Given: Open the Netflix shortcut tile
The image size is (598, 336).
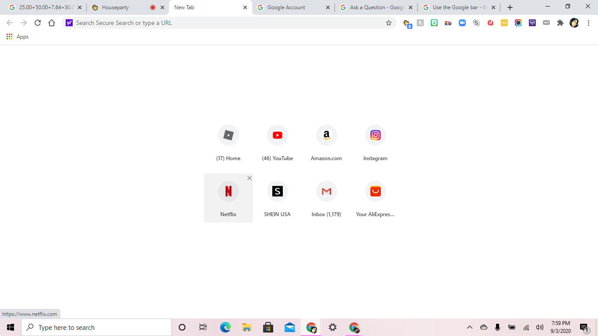Looking at the screenshot, I should click(x=229, y=198).
